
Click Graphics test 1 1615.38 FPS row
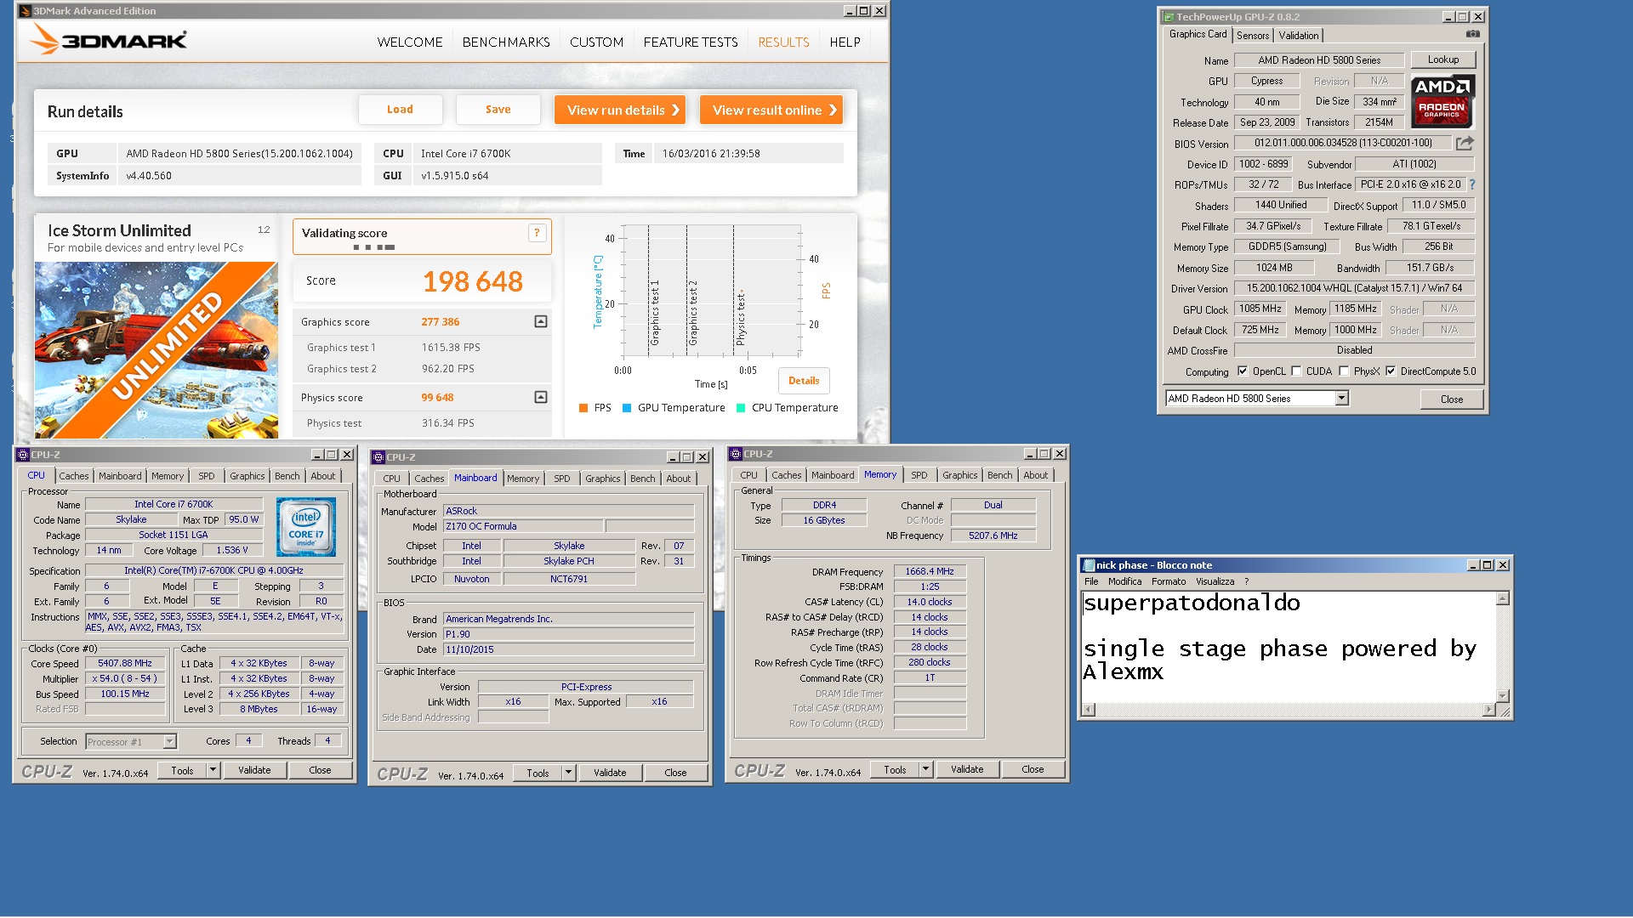point(423,348)
